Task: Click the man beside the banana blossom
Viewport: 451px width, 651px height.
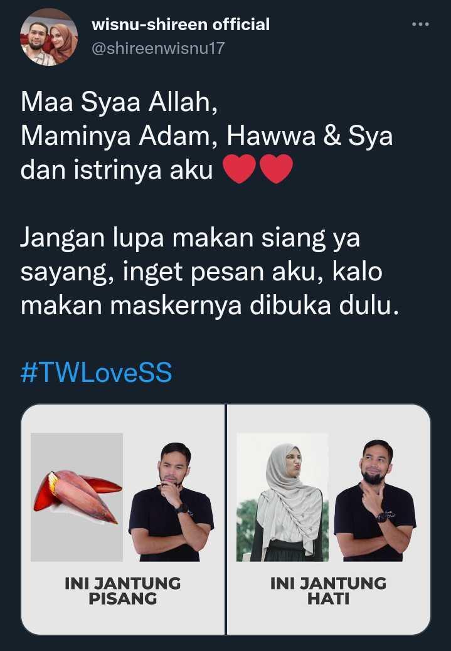Action: click(171, 502)
